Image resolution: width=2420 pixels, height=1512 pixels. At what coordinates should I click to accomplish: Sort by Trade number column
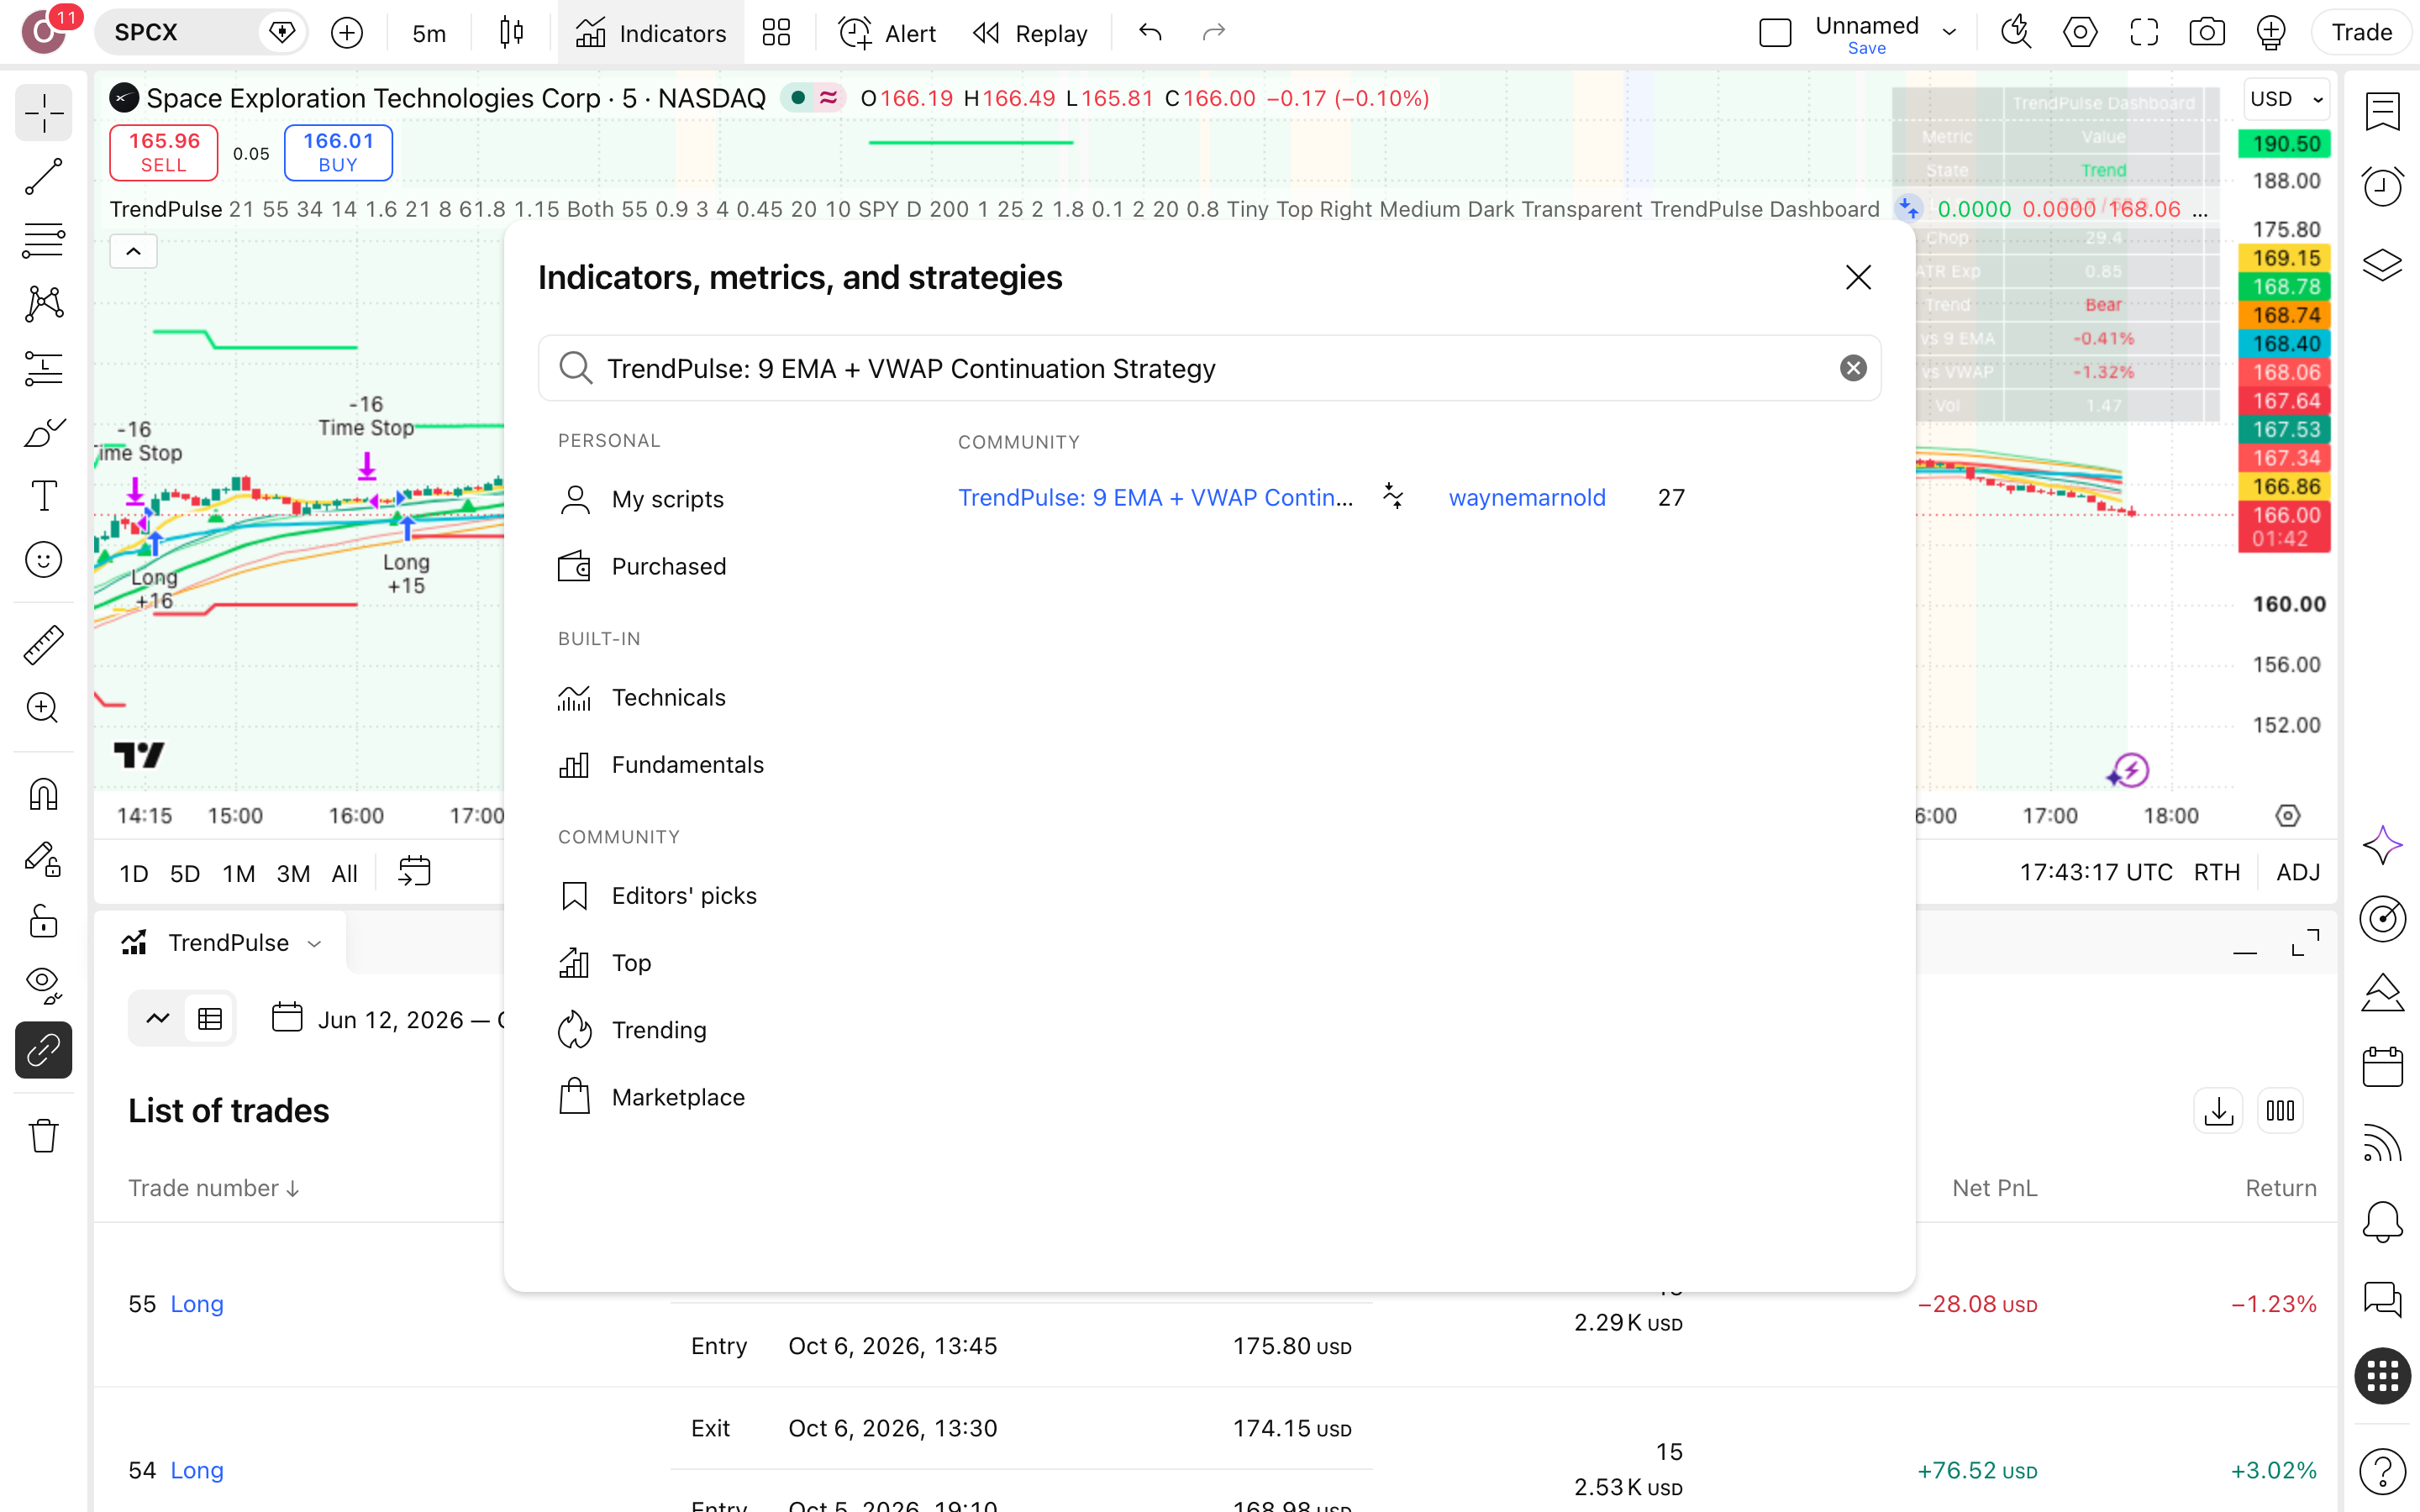pyautogui.click(x=213, y=1188)
